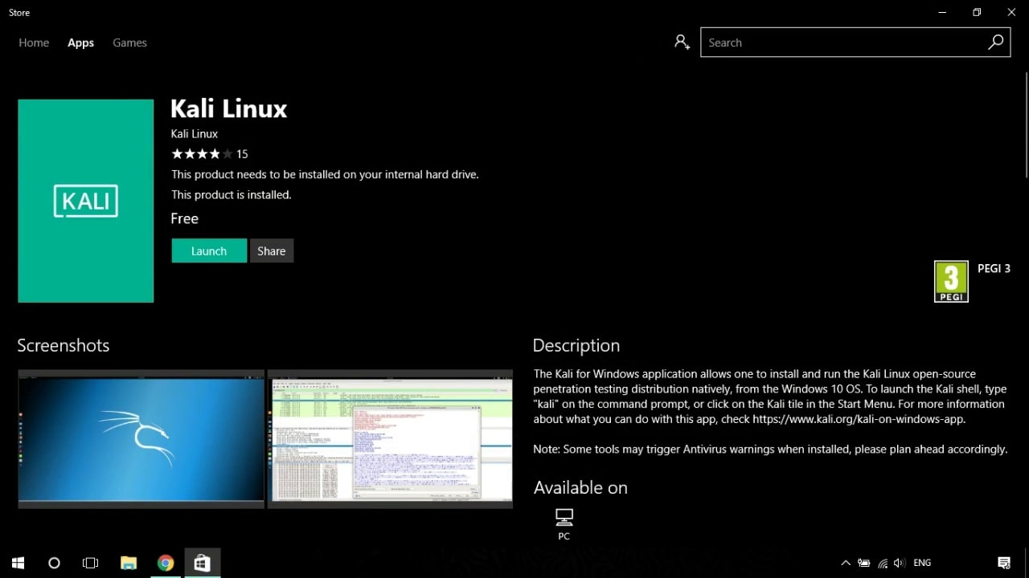Click the 'Screenshots' section heading

pos(64,345)
